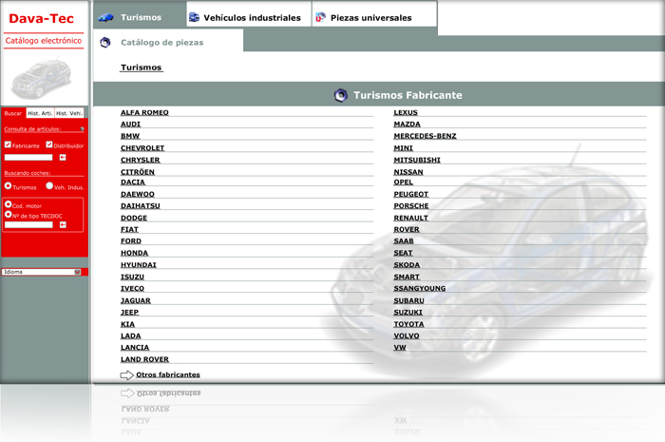Open the OPEL manufacturer link

pyautogui.click(x=404, y=182)
